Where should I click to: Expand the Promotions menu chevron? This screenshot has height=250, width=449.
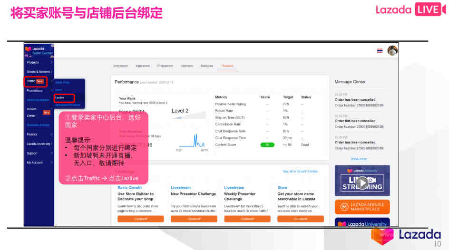[51, 90]
